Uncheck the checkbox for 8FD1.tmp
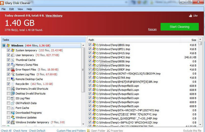The image size is (205, 132). coord(90,49)
